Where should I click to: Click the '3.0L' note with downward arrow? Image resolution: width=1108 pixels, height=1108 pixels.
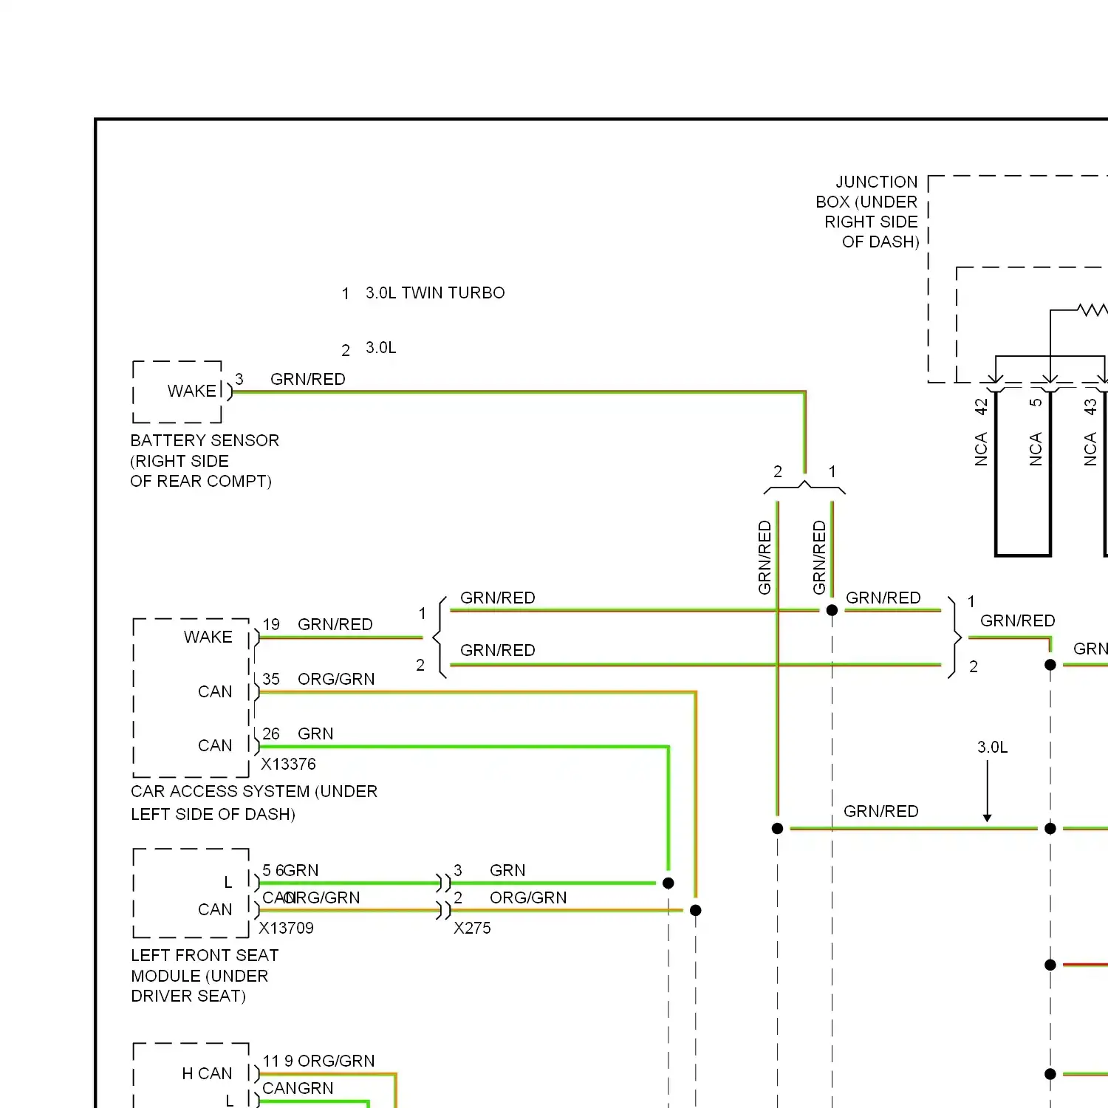pyautogui.click(x=992, y=748)
